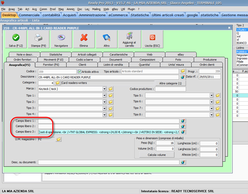Open the Plugin menu

(x=131, y=9)
